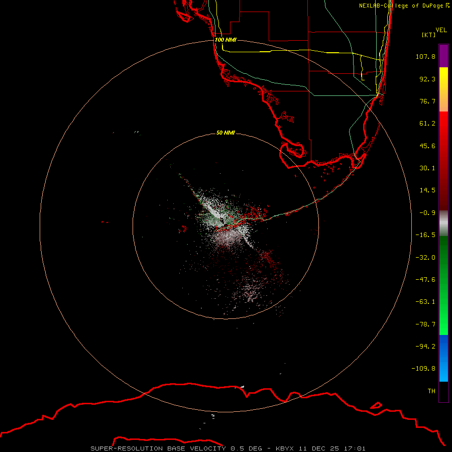This screenshot has height=452, width=452.
Task: Click the Super-Resolution Base Velocity caption
Action: (x=228, y=448)
